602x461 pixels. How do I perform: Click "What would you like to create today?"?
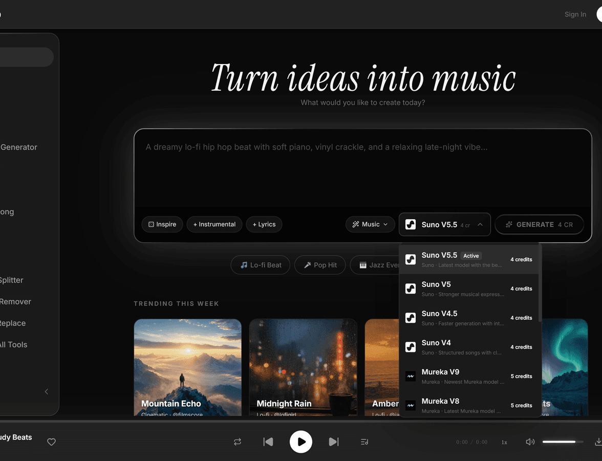tap(363, 102)
